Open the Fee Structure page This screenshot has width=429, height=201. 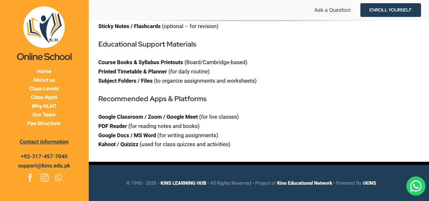pyautogui.click(x=44, y=123)
